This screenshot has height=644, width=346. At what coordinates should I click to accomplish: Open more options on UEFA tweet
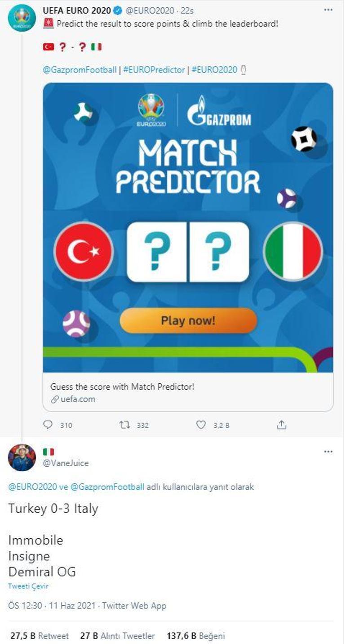click(x=328, y=10)
